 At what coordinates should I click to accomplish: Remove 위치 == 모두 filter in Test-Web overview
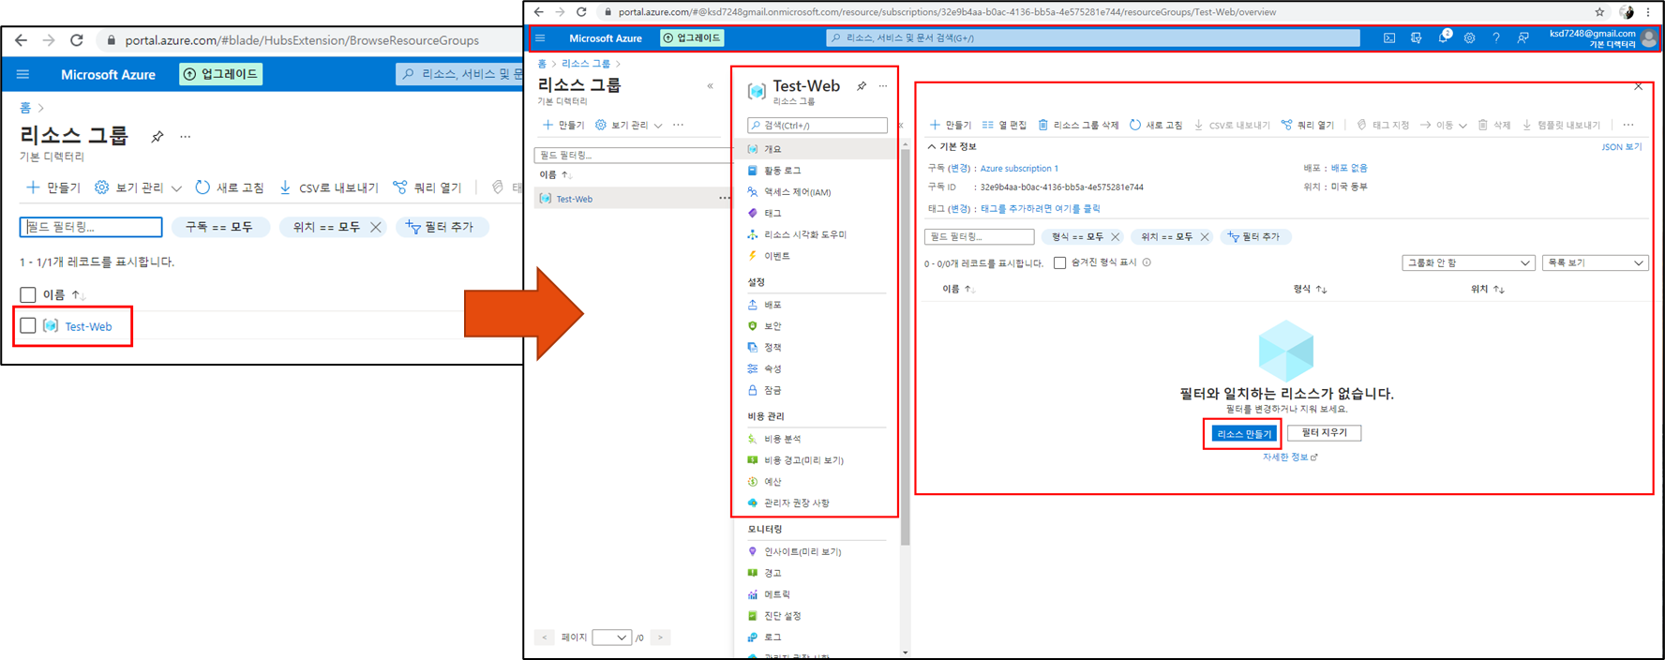[1205, 237]
